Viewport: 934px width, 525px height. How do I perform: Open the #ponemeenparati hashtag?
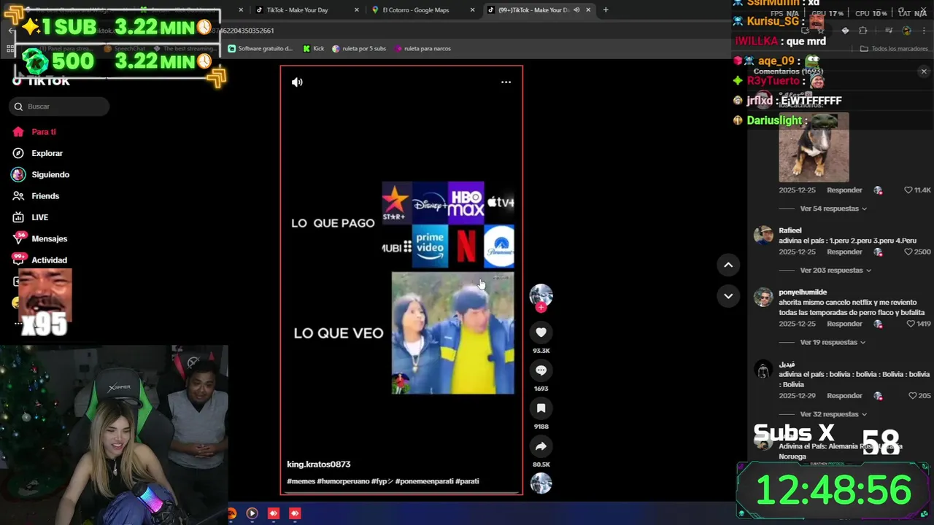point(424,481)
